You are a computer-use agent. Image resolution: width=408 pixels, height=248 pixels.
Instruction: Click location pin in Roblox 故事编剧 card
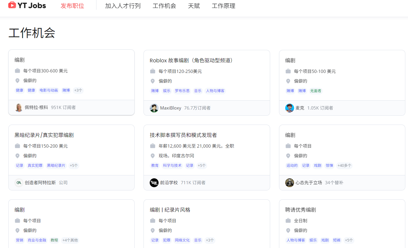pyautogui.click(x=153, y=81)
